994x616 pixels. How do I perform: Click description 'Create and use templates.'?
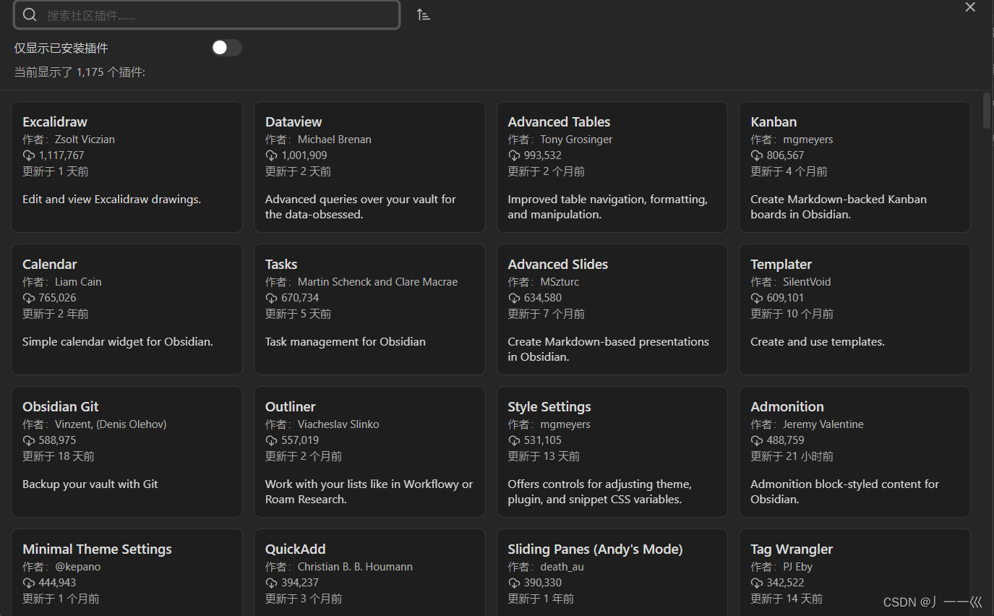click(818, 342)
